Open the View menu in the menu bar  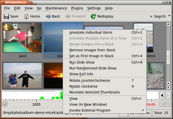click(29, 8)
